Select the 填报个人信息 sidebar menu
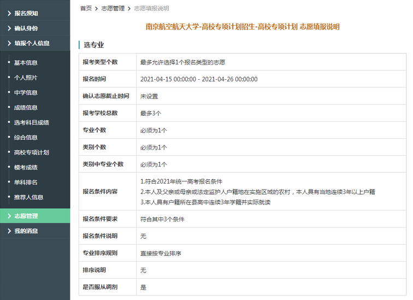Image resolution: width=413 pixels, height=300 pixels. pyautogui.click(x=35, y=43)
